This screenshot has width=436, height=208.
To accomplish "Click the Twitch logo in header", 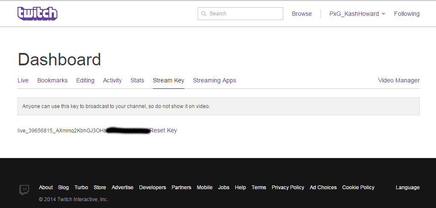I will pos(37,14).
